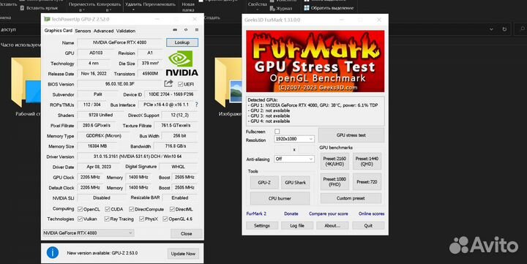Click Журнал in Explorer ribbon
Screen dimensions: 527x264
tap(281, 8)
